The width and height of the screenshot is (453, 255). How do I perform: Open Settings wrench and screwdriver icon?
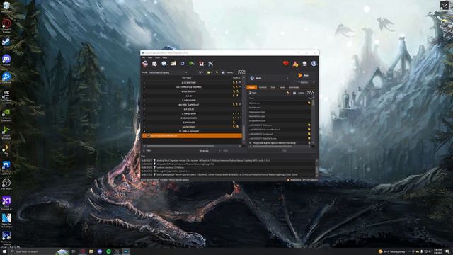tap(211, 64)
